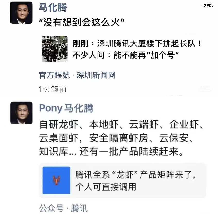Open the 腾讯 source under the second post
The height and width of the screenshot is (214, 218).
click(x=79, y=208)
